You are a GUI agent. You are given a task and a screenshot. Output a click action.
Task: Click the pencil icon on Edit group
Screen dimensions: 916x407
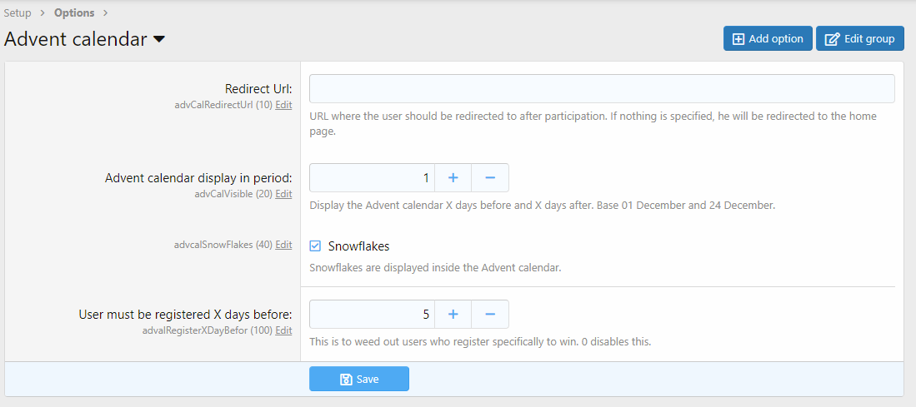point(832,39)
